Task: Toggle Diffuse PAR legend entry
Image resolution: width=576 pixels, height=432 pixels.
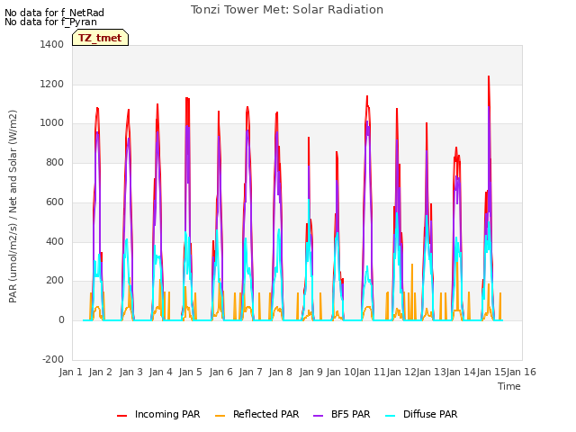Action: [421, 414]
